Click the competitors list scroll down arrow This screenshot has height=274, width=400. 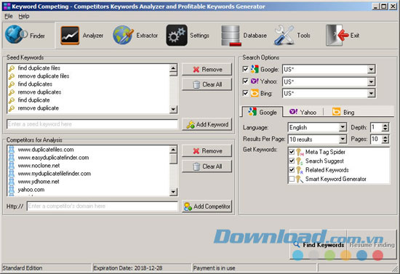[x=173, y=192]
